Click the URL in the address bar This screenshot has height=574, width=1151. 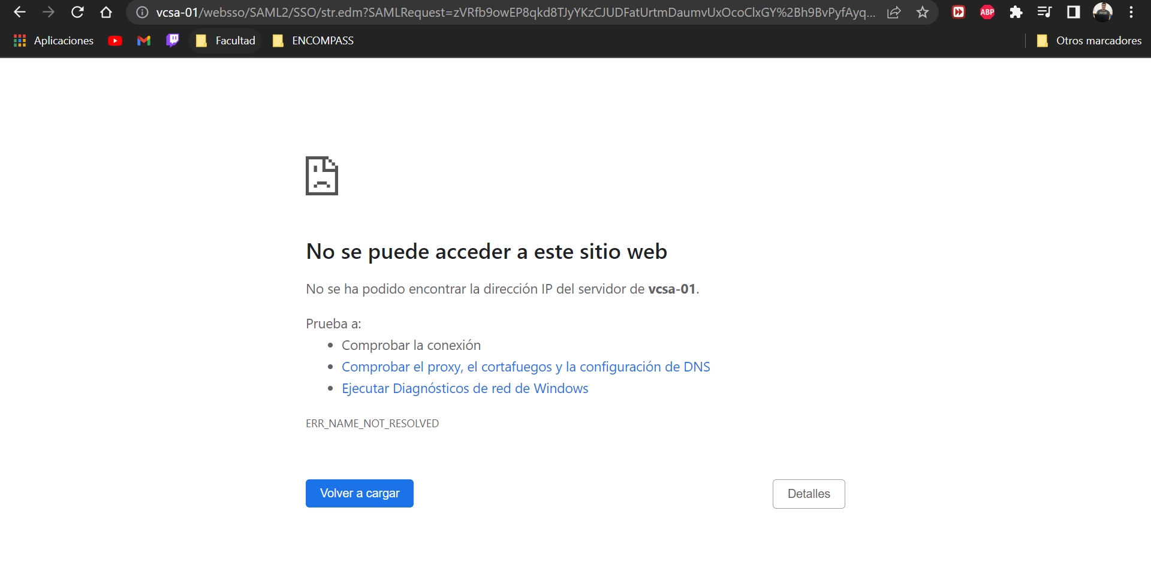tap(516, 12)
